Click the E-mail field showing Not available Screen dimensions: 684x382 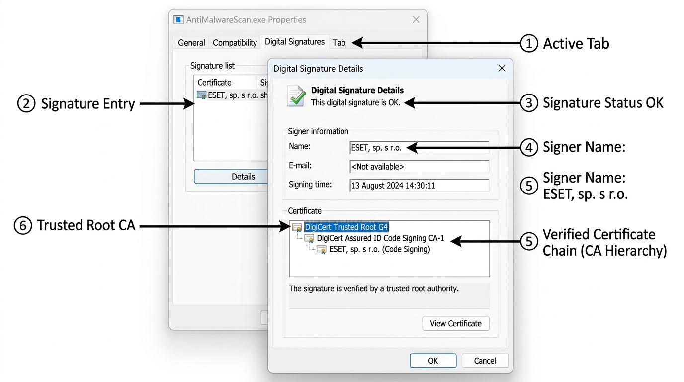point(419,166)
